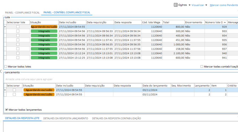Click the row indicator arrow in Lançamento grid
The height and width of the screenshot is (132, 238).
[5, 90]
